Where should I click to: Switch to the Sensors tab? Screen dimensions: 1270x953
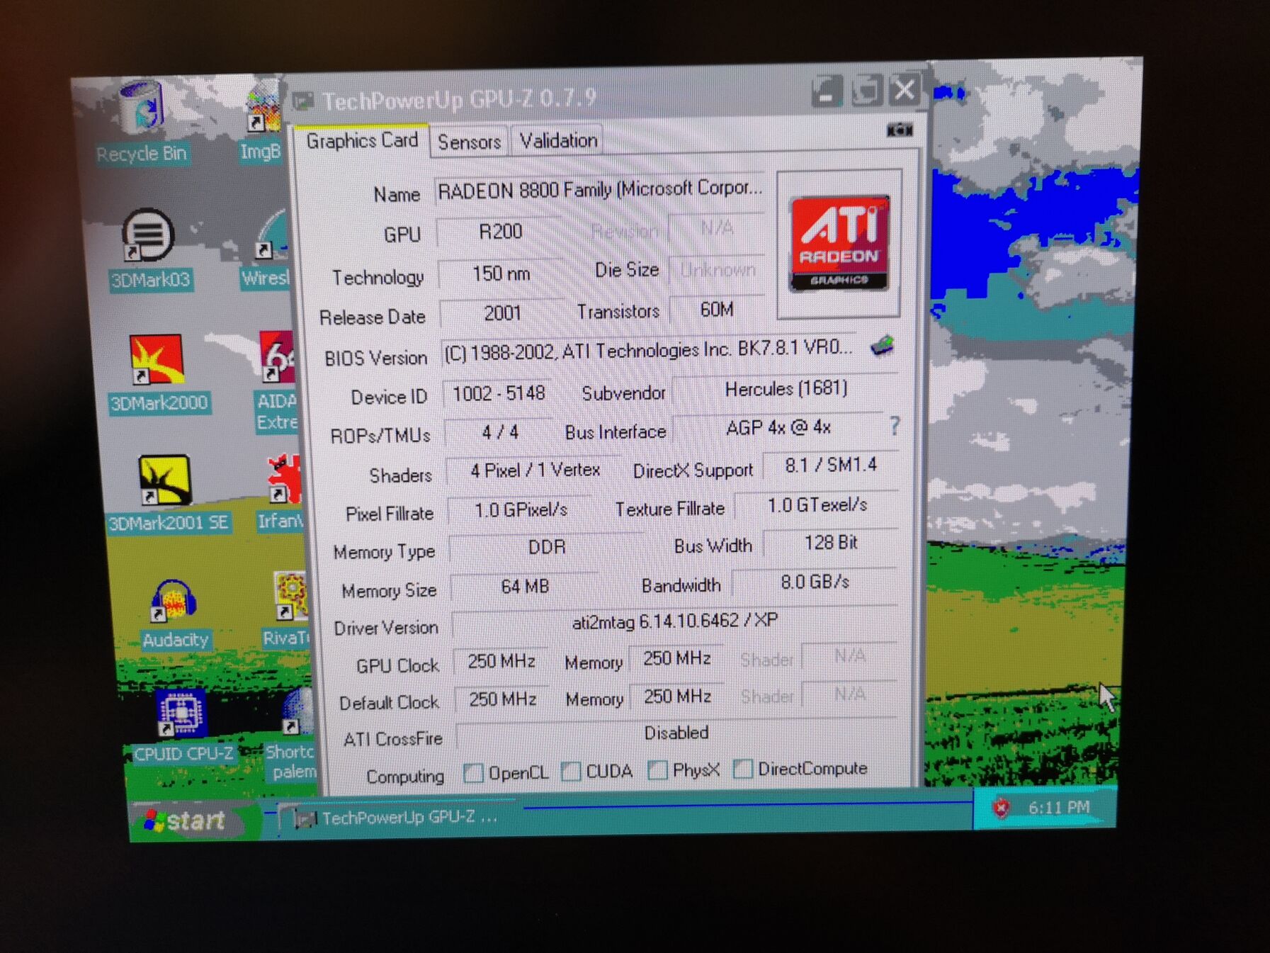[469, 142]
